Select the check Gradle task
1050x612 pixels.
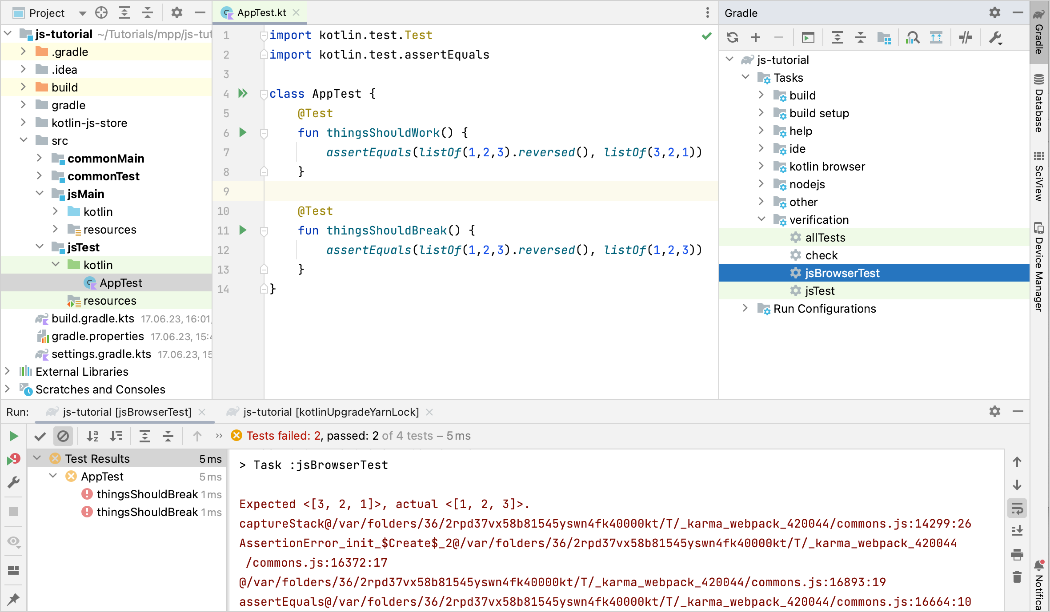pyautogui.click(x=874, y=255)
